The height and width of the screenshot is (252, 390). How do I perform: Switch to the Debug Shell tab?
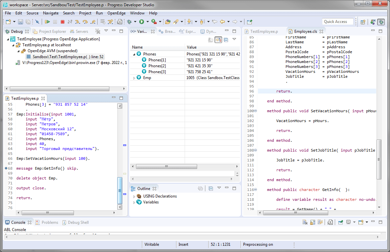pos(75,222)
